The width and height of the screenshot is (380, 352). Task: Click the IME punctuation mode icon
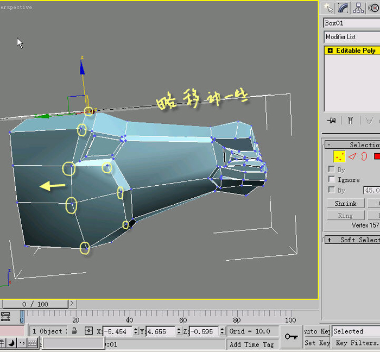pyautogui.click(x=22, y=343)
